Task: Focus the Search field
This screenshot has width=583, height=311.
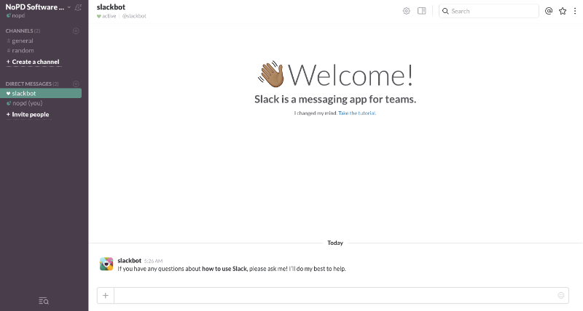Action: coord(489,11)
